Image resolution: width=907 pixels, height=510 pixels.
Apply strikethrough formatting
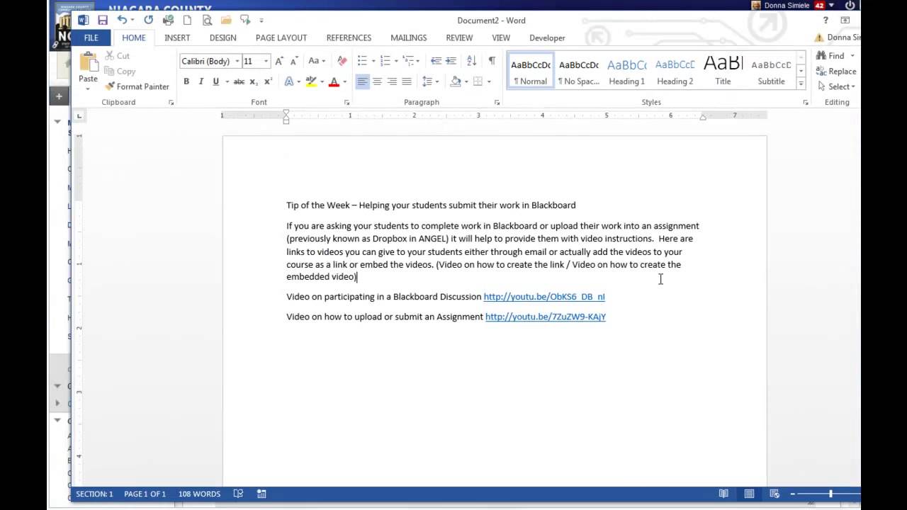pyautogui.click(x=239, y=81)
